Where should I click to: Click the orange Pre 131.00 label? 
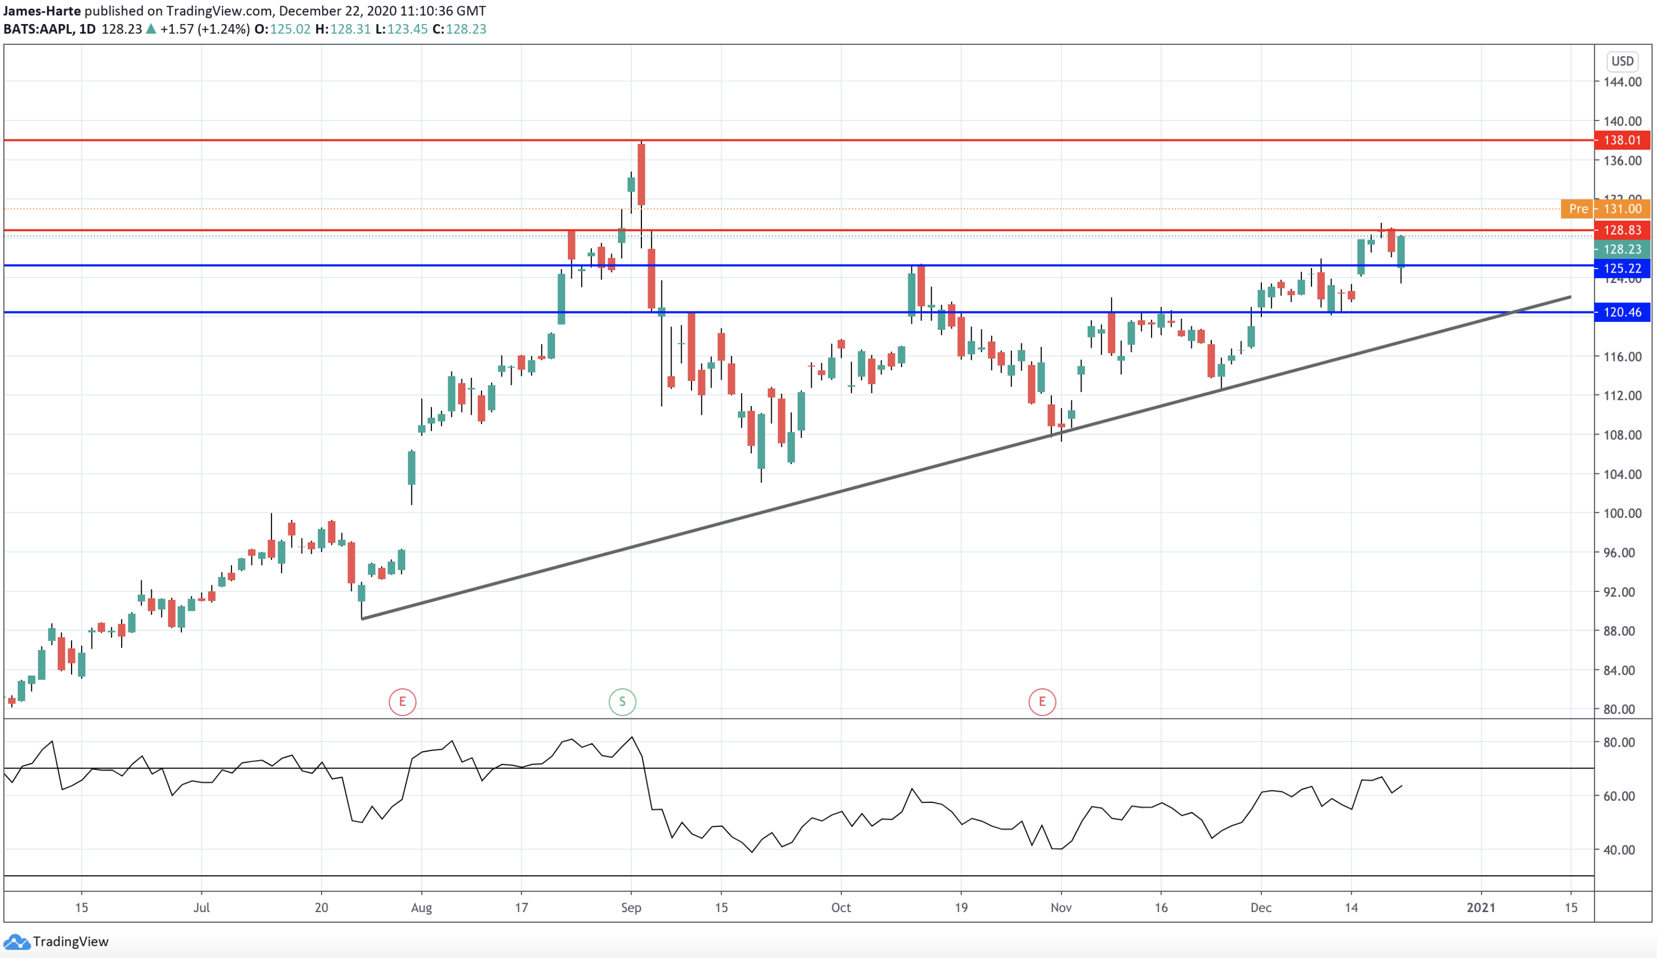(x=1604, y=209)
